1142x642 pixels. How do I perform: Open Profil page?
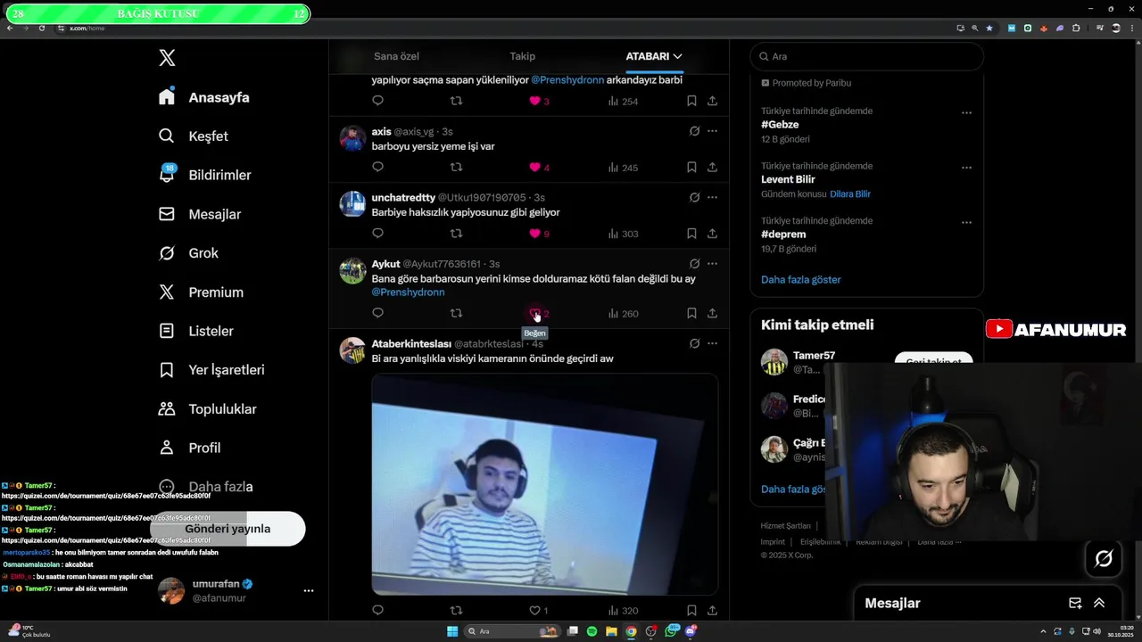click(189, 448)
